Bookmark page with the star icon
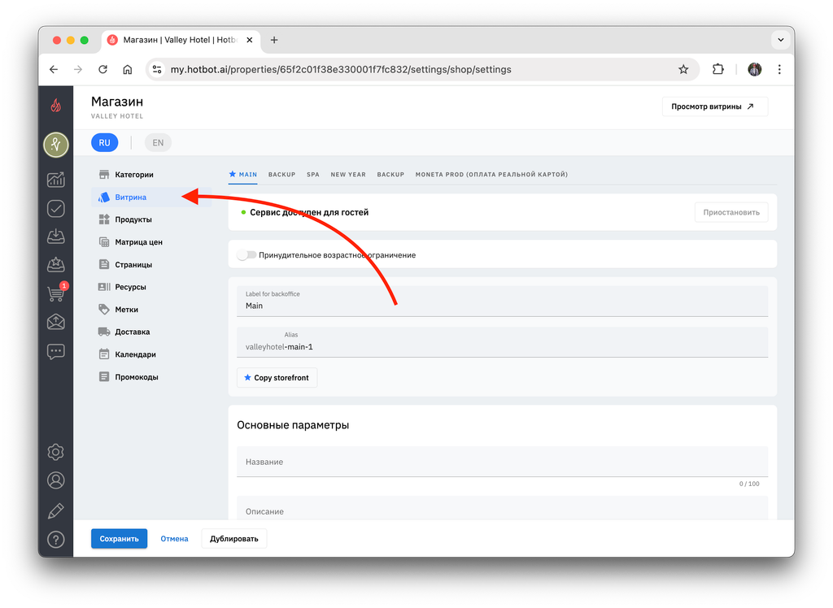 683,70
